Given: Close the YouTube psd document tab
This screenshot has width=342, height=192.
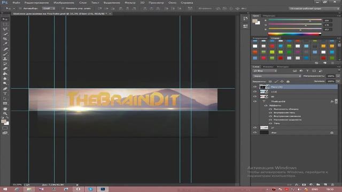Looking at the screenshot, I should tap(110, 14).
